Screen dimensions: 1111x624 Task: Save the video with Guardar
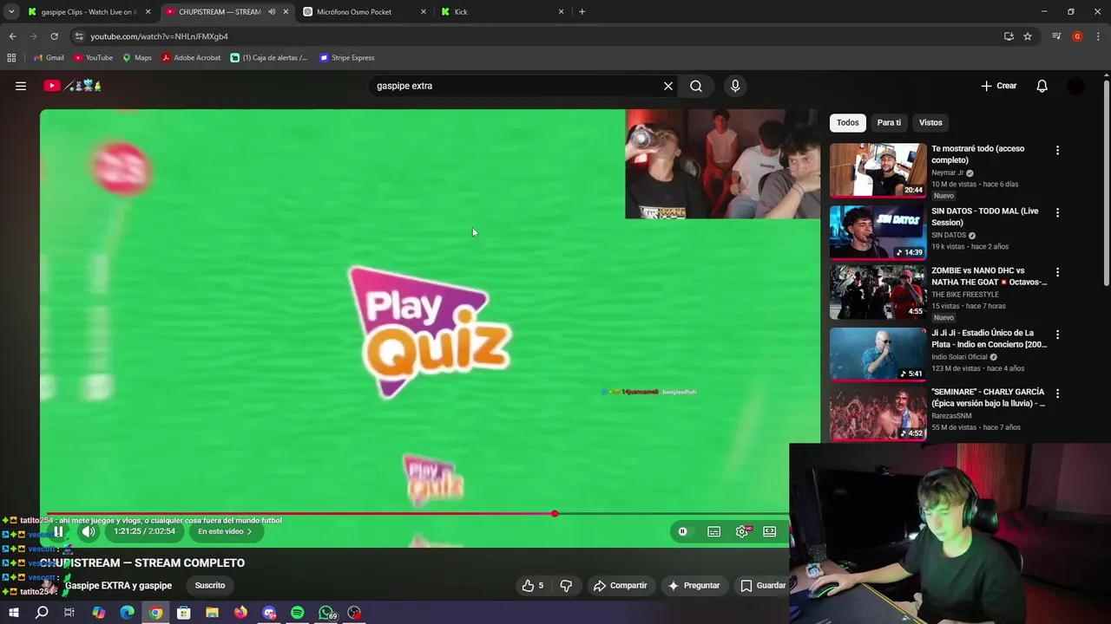pyautogui.click(x=763, y=586)
